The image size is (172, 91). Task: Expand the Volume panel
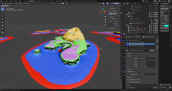129,69
